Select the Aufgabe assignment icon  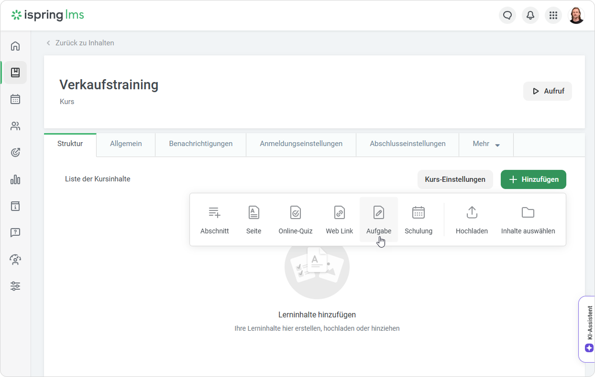tap(378, 213)
